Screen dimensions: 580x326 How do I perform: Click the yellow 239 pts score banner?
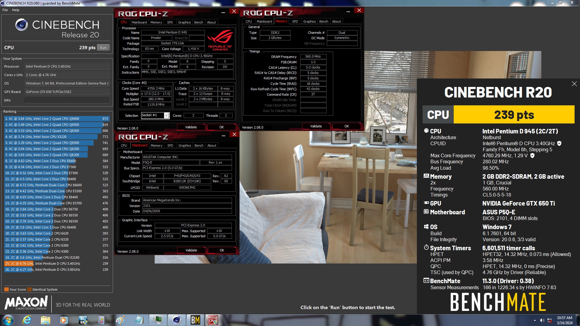point(514,114)
